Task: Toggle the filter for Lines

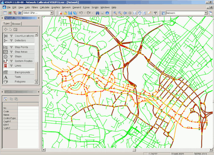Action: coord(11,66)
